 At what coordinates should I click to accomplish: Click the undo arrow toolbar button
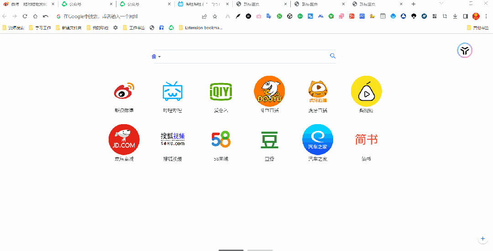tap(46, 16)
